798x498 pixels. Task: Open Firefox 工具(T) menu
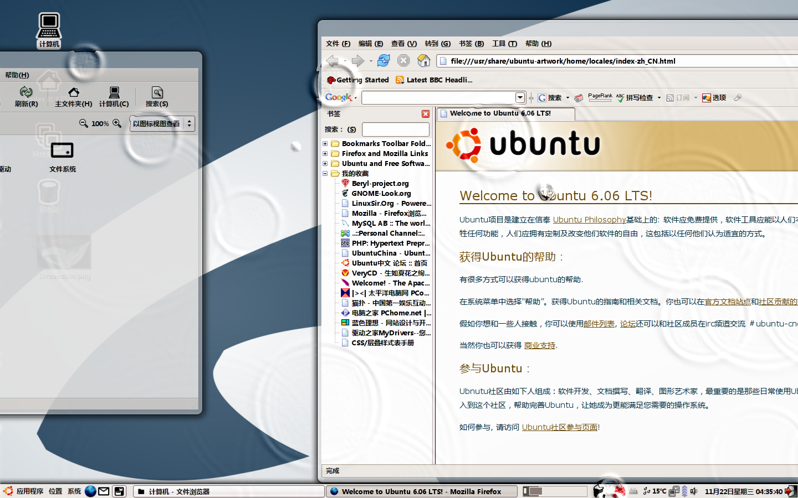[x=505, y=44]
